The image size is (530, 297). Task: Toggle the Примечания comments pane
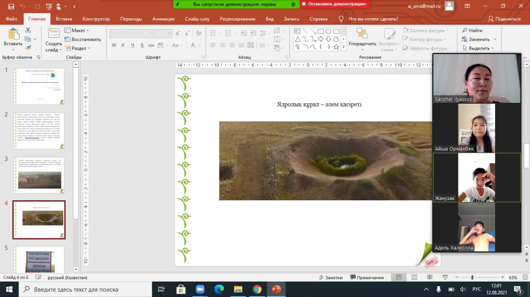[x=367, y=278]
